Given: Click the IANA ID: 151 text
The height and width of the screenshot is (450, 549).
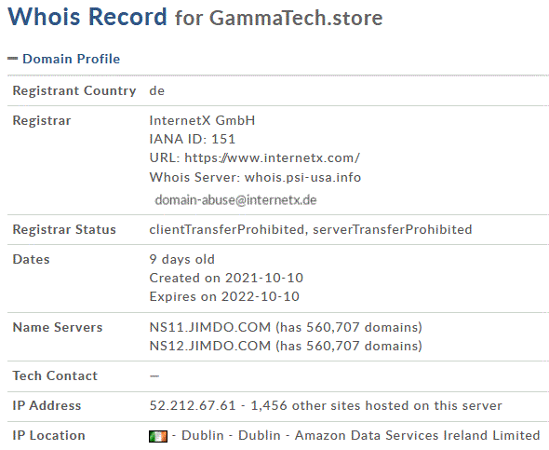Looking at the screenshot, I should pyautogui.click(x=193, y=139).
